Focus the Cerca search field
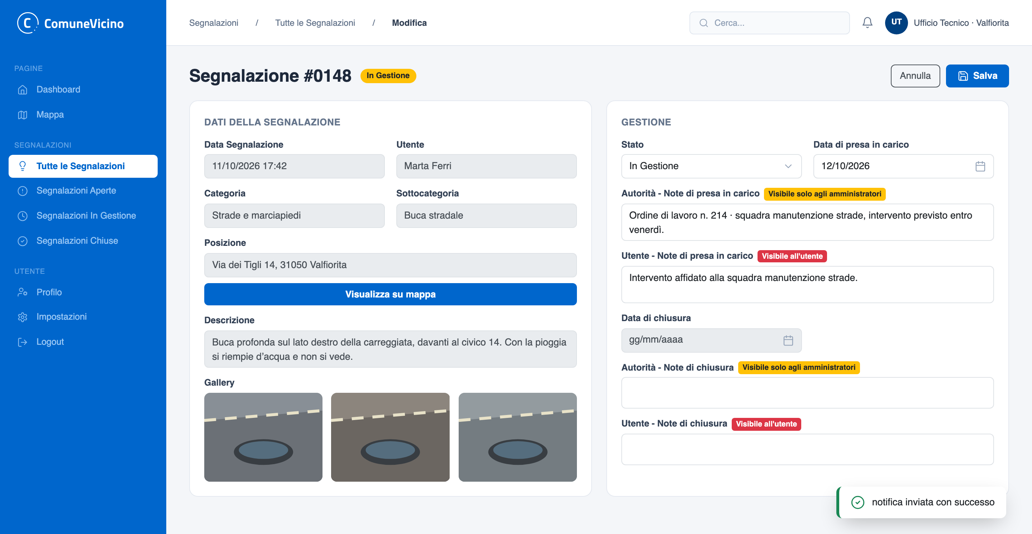The image size is (1032, 534). pos(769,23)
